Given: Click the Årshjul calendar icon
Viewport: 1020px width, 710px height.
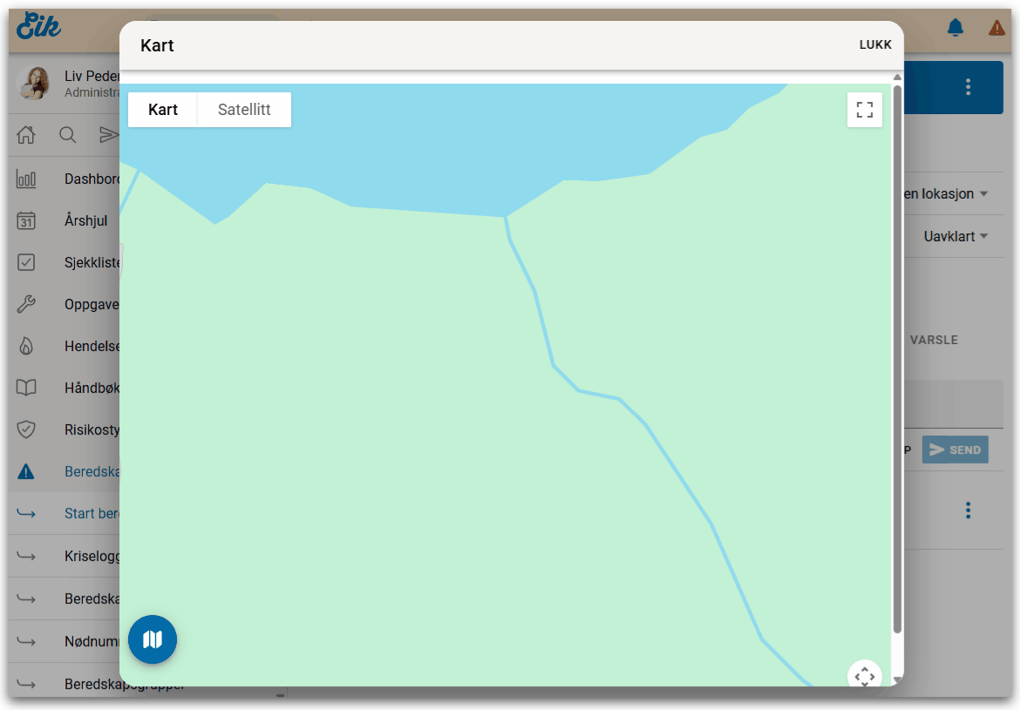Looking at the screenshot, I should [26, 221].
